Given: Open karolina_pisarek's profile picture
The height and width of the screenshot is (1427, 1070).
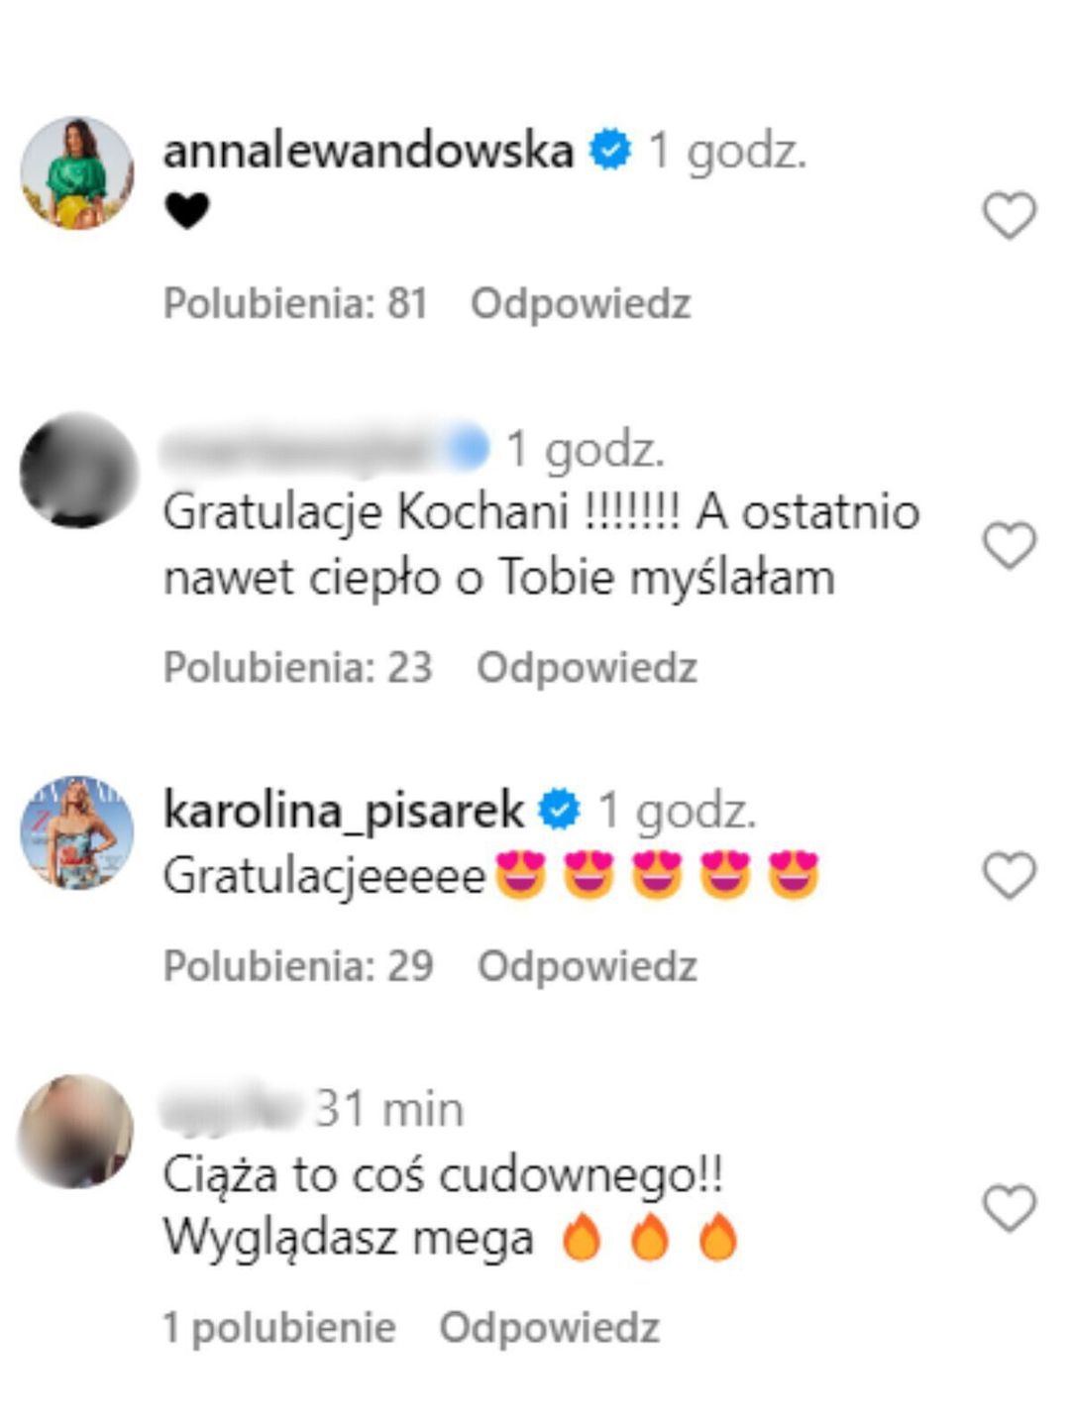Looking at the screenshot, I should [77, 833].
